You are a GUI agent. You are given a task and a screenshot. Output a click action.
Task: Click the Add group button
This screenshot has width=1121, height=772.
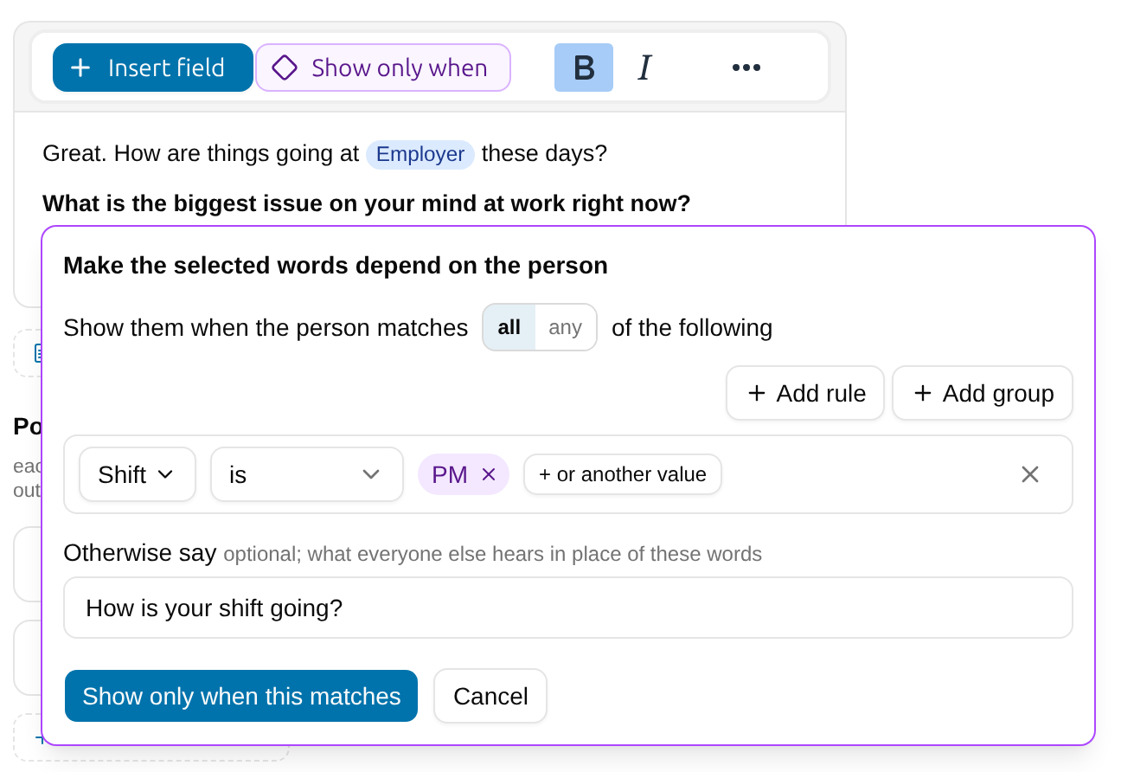(x=983, y=393)
